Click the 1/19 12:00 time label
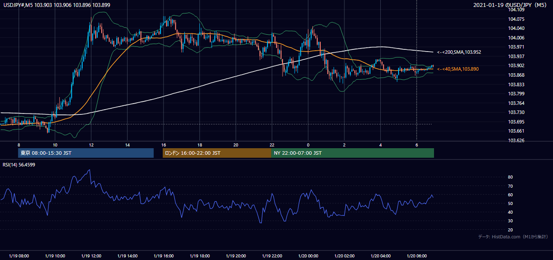This screenshot has height=260, width=553. click(91, 256)
